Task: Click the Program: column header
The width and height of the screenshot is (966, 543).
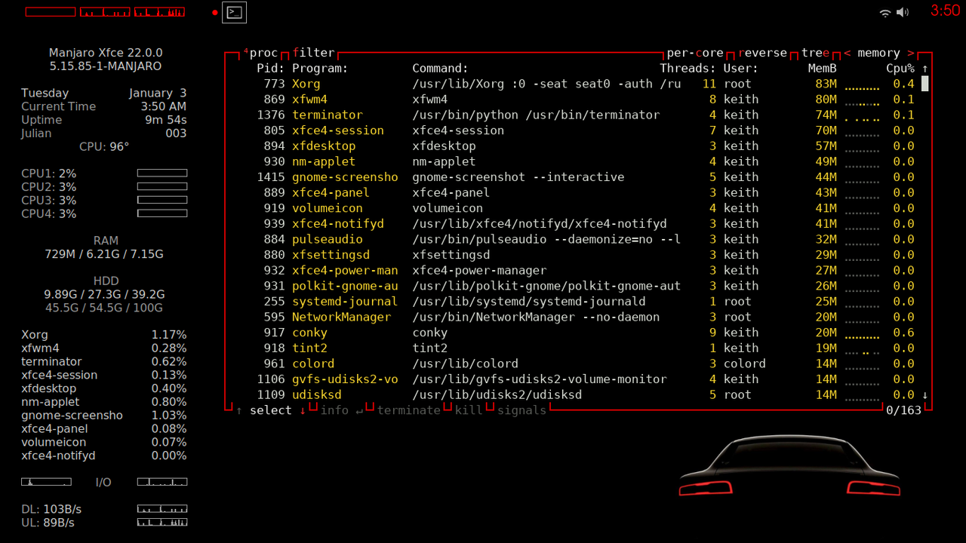Action: click(320, 69)
